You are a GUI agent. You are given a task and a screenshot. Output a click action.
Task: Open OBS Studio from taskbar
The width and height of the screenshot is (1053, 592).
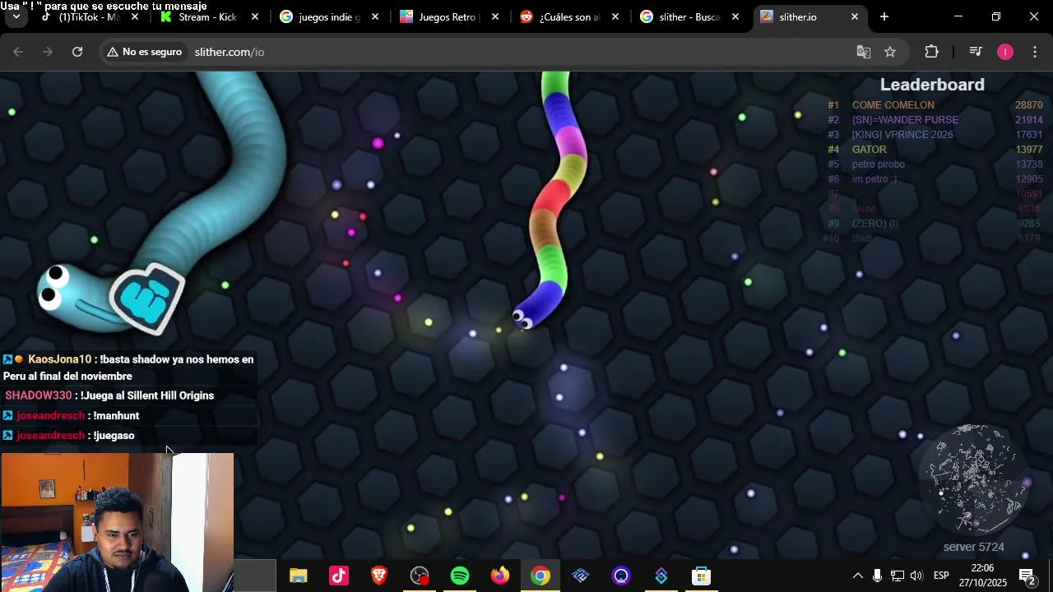[x=420, y=576]
